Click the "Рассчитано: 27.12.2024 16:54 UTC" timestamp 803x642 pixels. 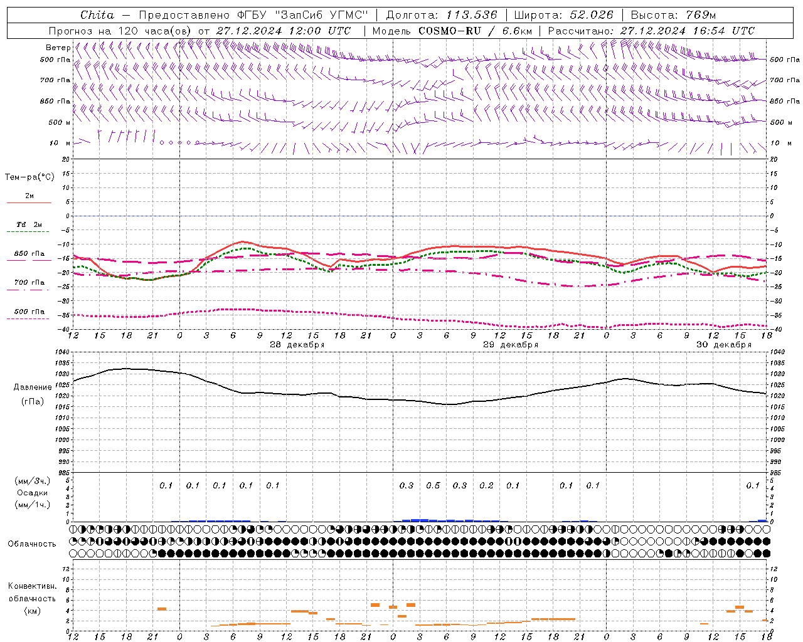(651, 31)
